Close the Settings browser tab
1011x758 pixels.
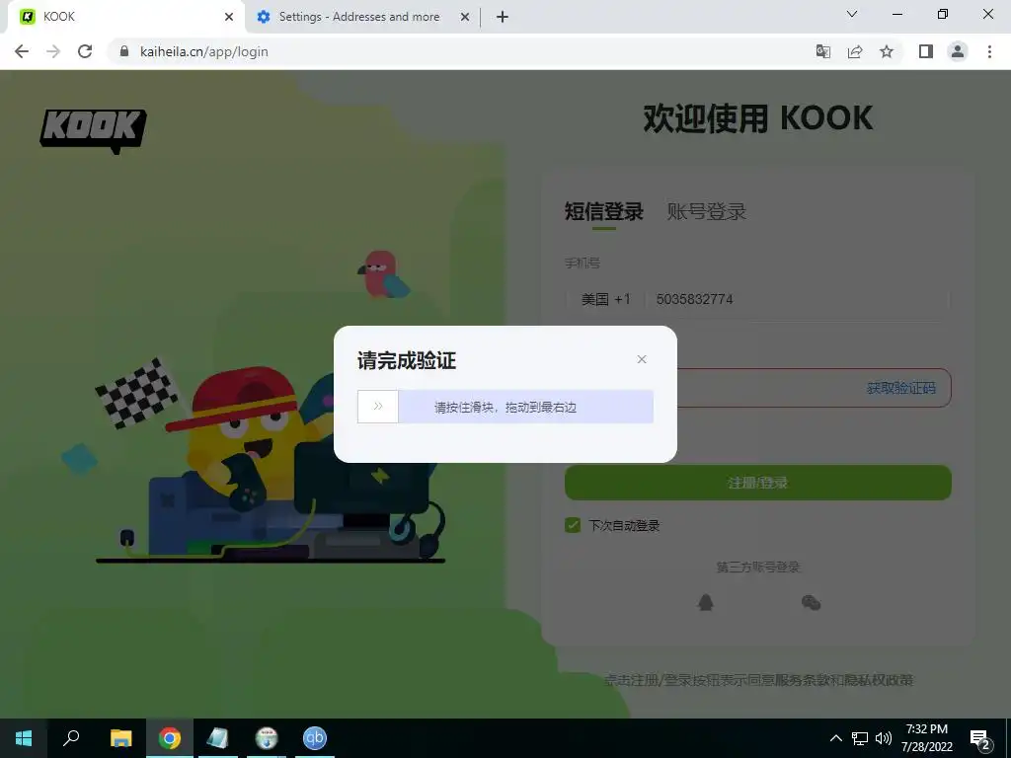(465, 17)
